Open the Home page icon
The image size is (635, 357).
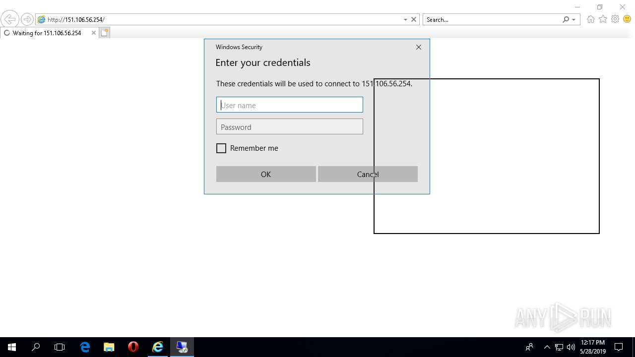pyautogui.click(x=590, y=19)
